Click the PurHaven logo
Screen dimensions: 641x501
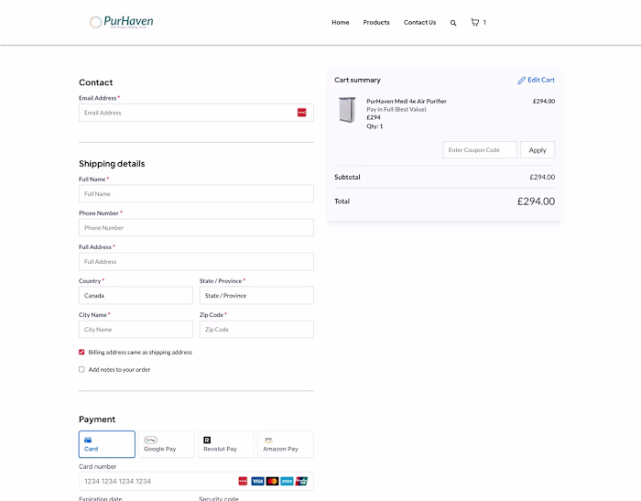[x=122, y=22]
